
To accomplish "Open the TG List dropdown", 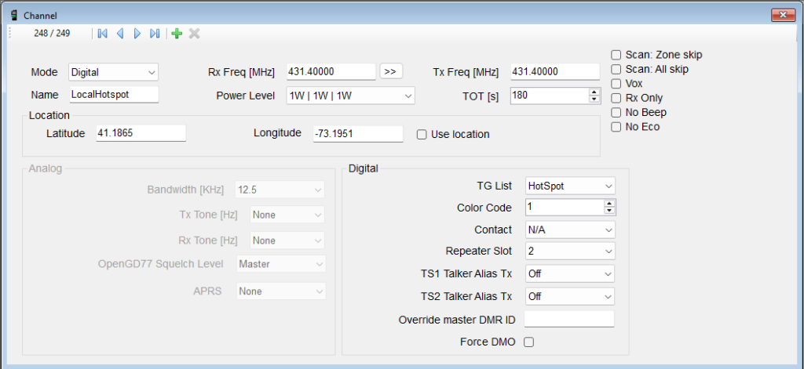I will [569, 186].
